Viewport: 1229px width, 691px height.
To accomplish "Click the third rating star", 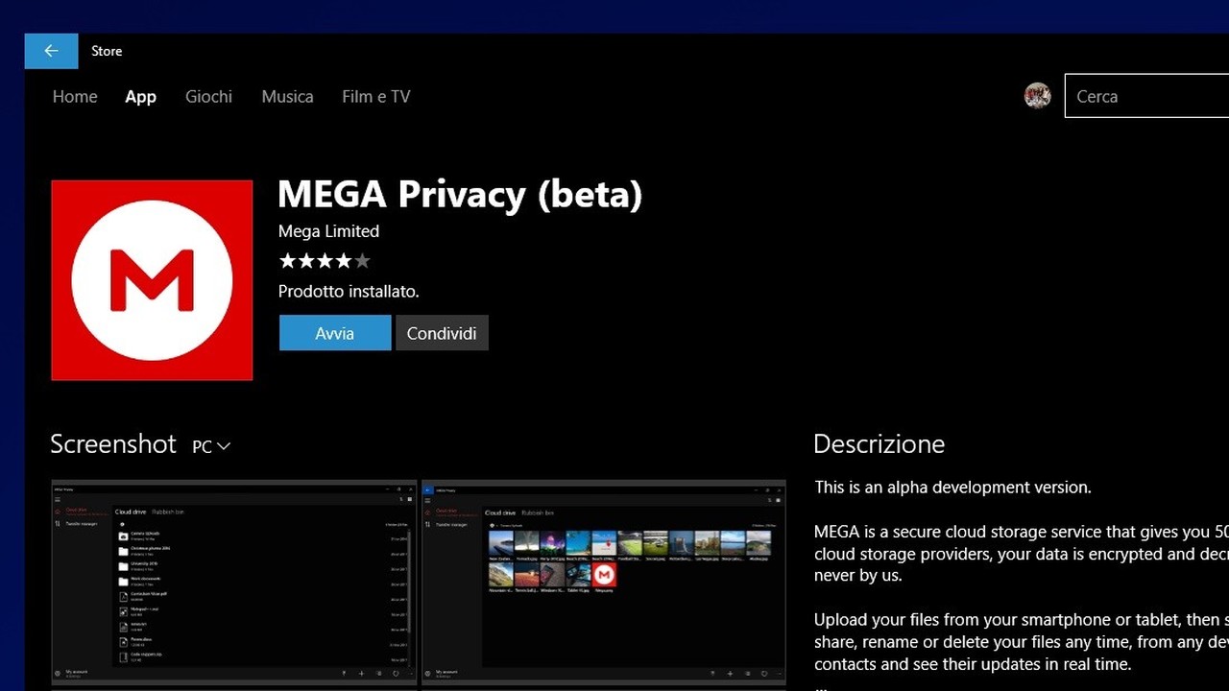I will point(325,260).
